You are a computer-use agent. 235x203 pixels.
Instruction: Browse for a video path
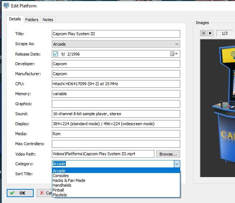168,154
